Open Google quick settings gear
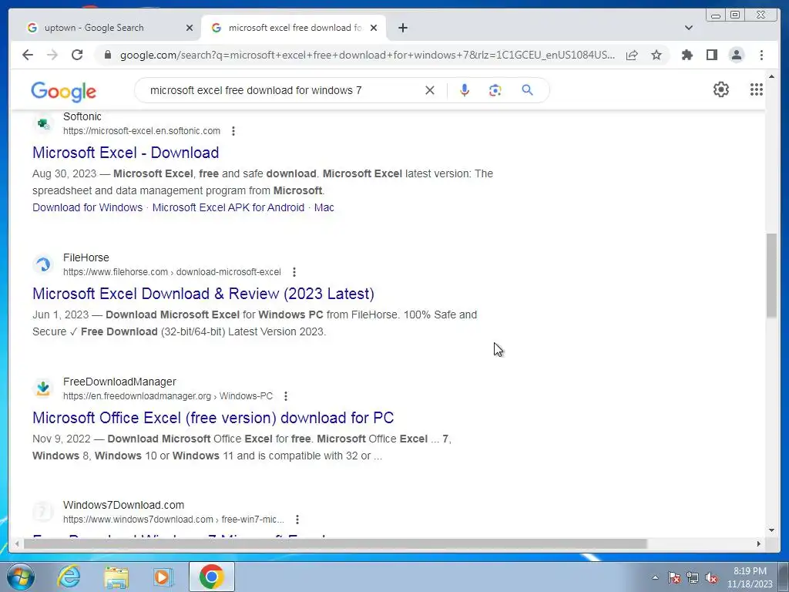 click(721, 89)
